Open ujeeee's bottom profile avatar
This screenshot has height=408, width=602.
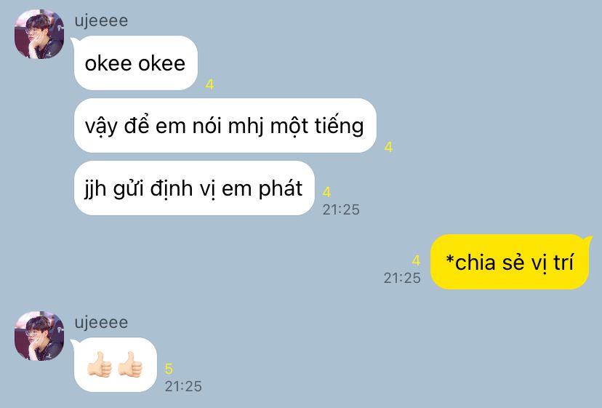click(39, 336)
